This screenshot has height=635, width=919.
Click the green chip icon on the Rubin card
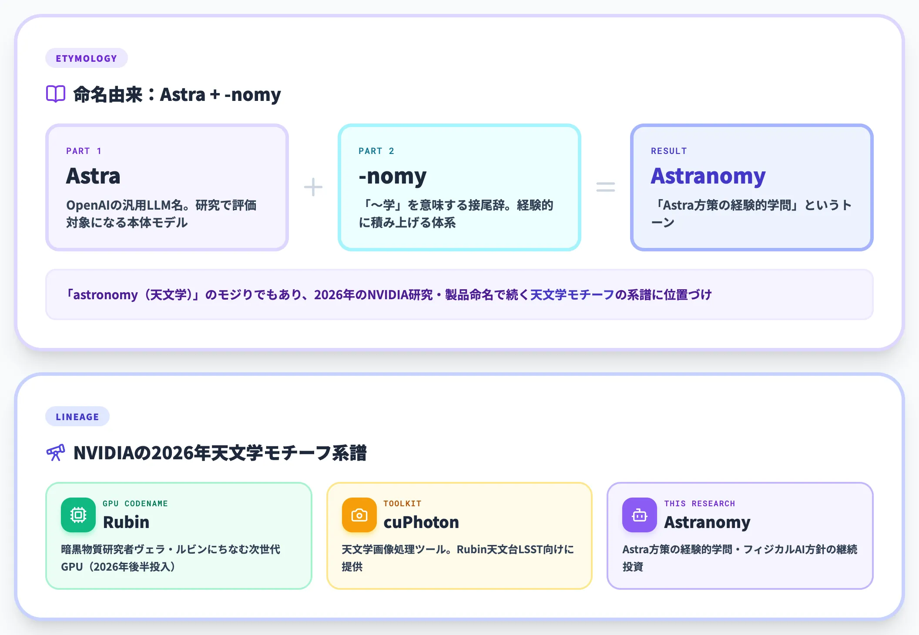(78, 515)
